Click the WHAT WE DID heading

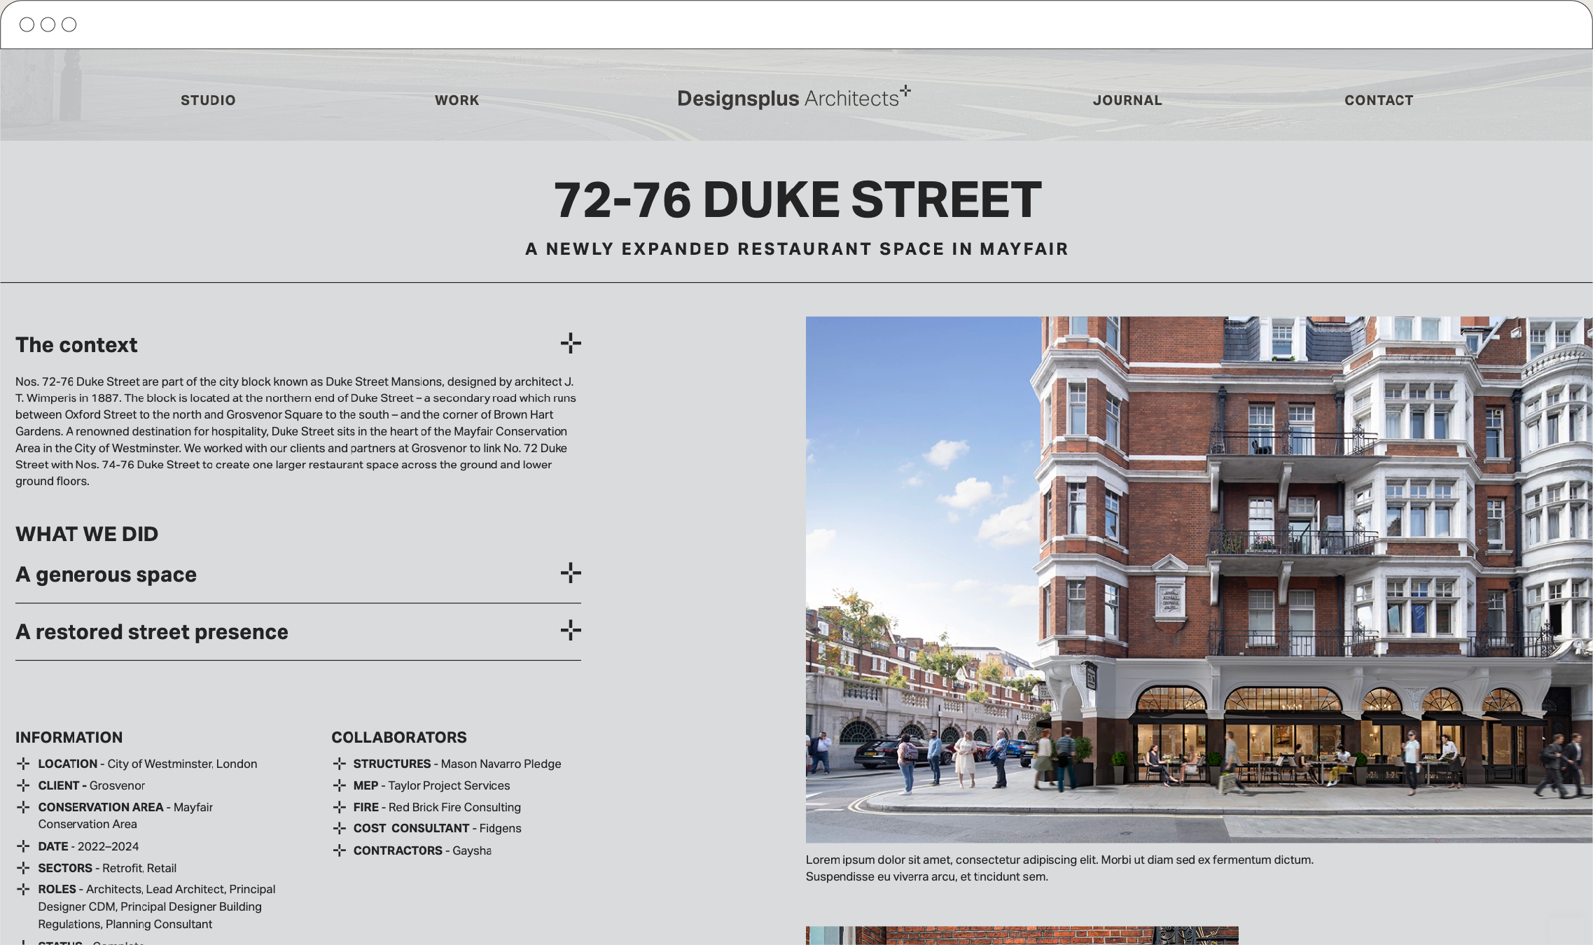(87, 534)
